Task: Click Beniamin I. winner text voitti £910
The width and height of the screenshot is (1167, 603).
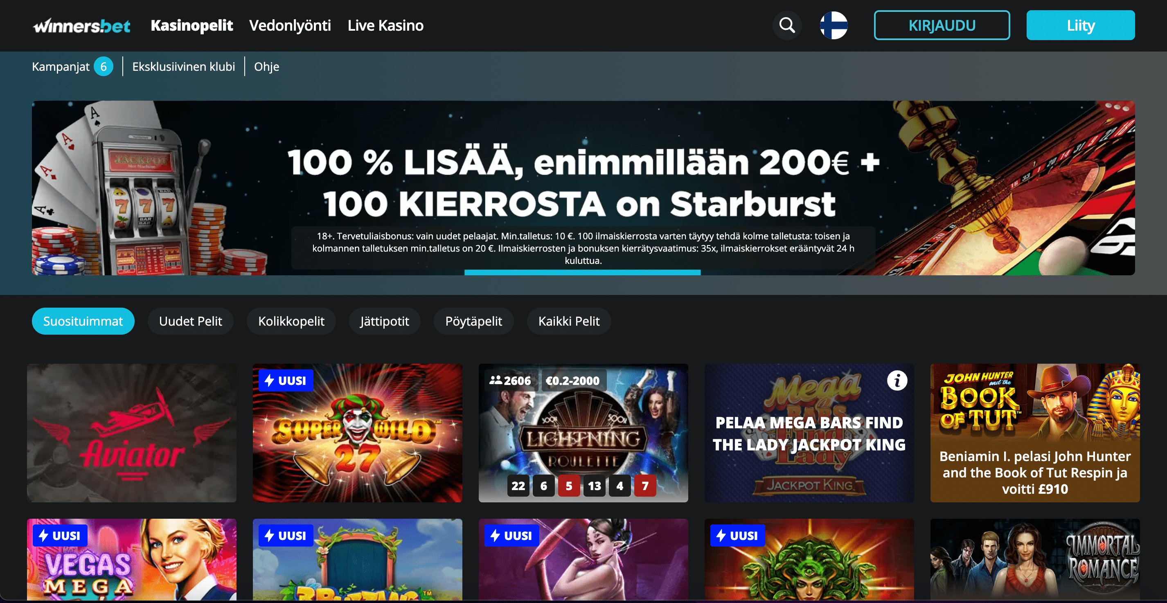Action: [x=1035, y=473]
